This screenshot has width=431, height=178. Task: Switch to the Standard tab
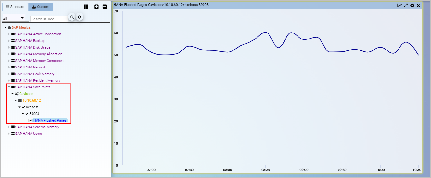(x=15, y=7)
